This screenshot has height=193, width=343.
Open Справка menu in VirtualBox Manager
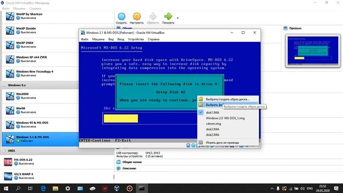click(35, 9)
